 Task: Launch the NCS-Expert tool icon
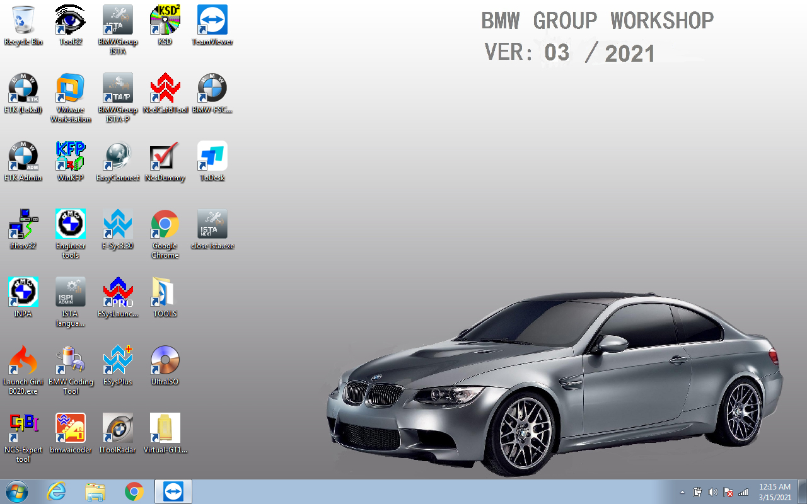tap(23, 438)
